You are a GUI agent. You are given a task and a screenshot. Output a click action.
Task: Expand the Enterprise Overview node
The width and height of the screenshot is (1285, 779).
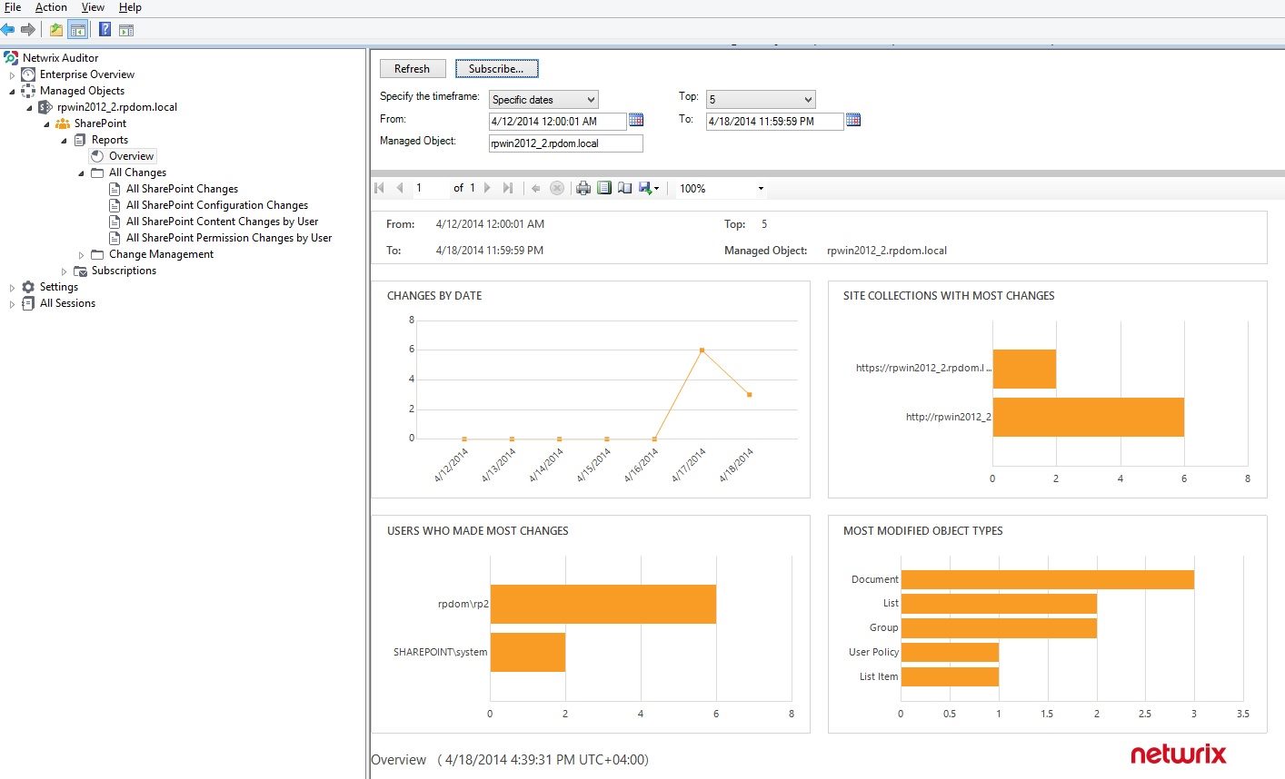tap(12, 75)
